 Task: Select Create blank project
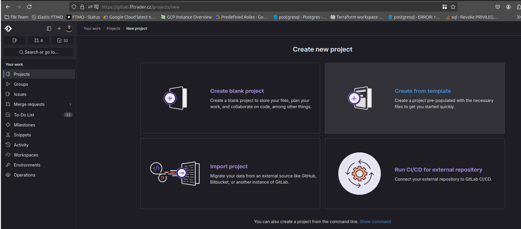click(x=237, y=91)
